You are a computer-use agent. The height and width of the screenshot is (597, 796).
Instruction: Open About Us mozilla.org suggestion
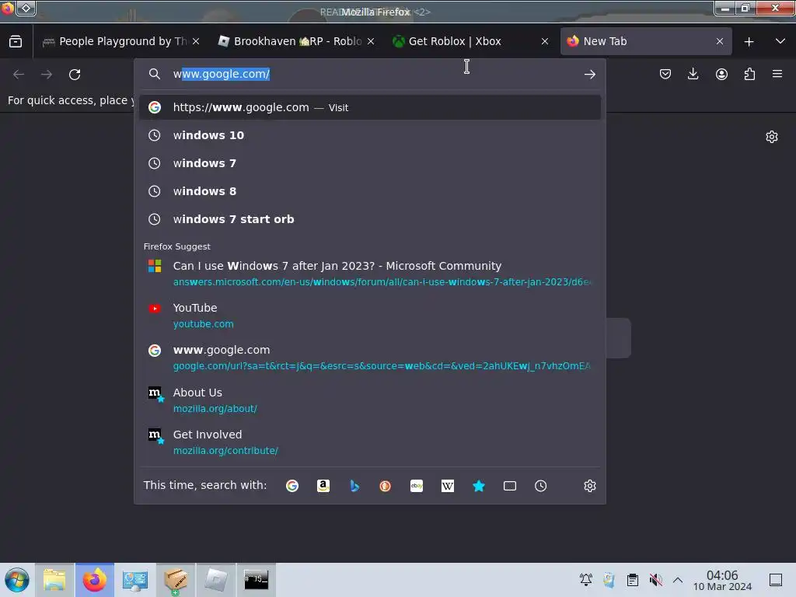tap(369, 400)
